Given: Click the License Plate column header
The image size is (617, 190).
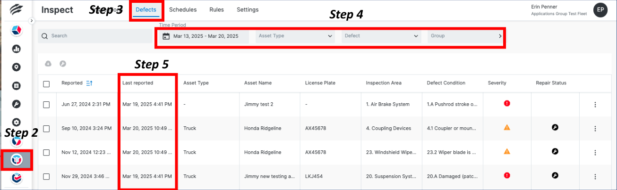Looking at the screenshot, I should click(x=320, y=83).
